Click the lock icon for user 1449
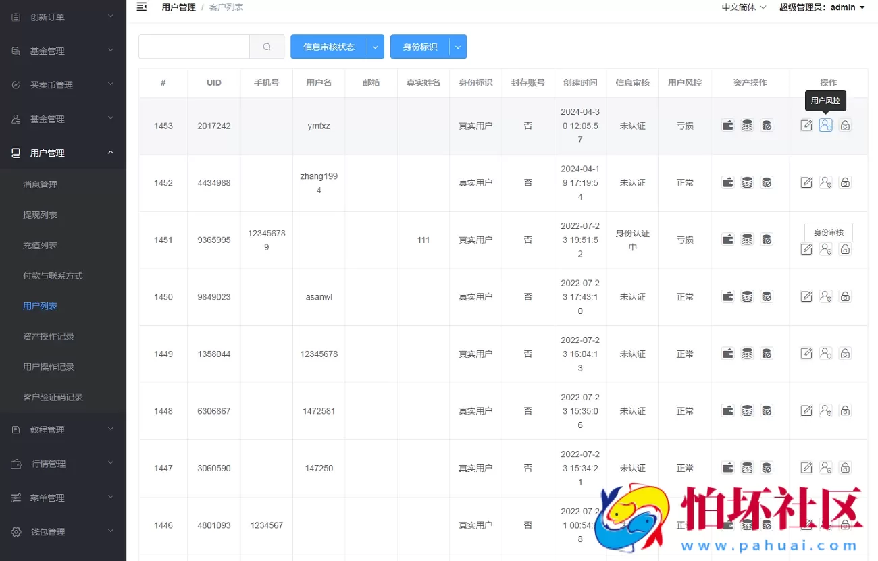The width and height of the screenshot is (878, 561). (845, 353)
